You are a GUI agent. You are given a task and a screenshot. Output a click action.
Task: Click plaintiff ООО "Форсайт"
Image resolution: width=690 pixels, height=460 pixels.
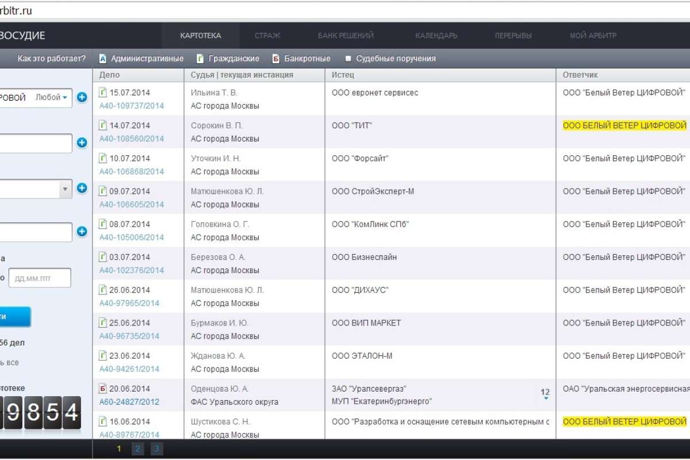[361, 158]
